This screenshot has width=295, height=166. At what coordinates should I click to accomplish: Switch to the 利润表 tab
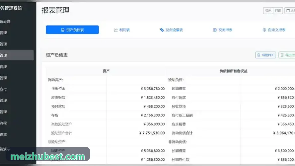click(122, 30)
